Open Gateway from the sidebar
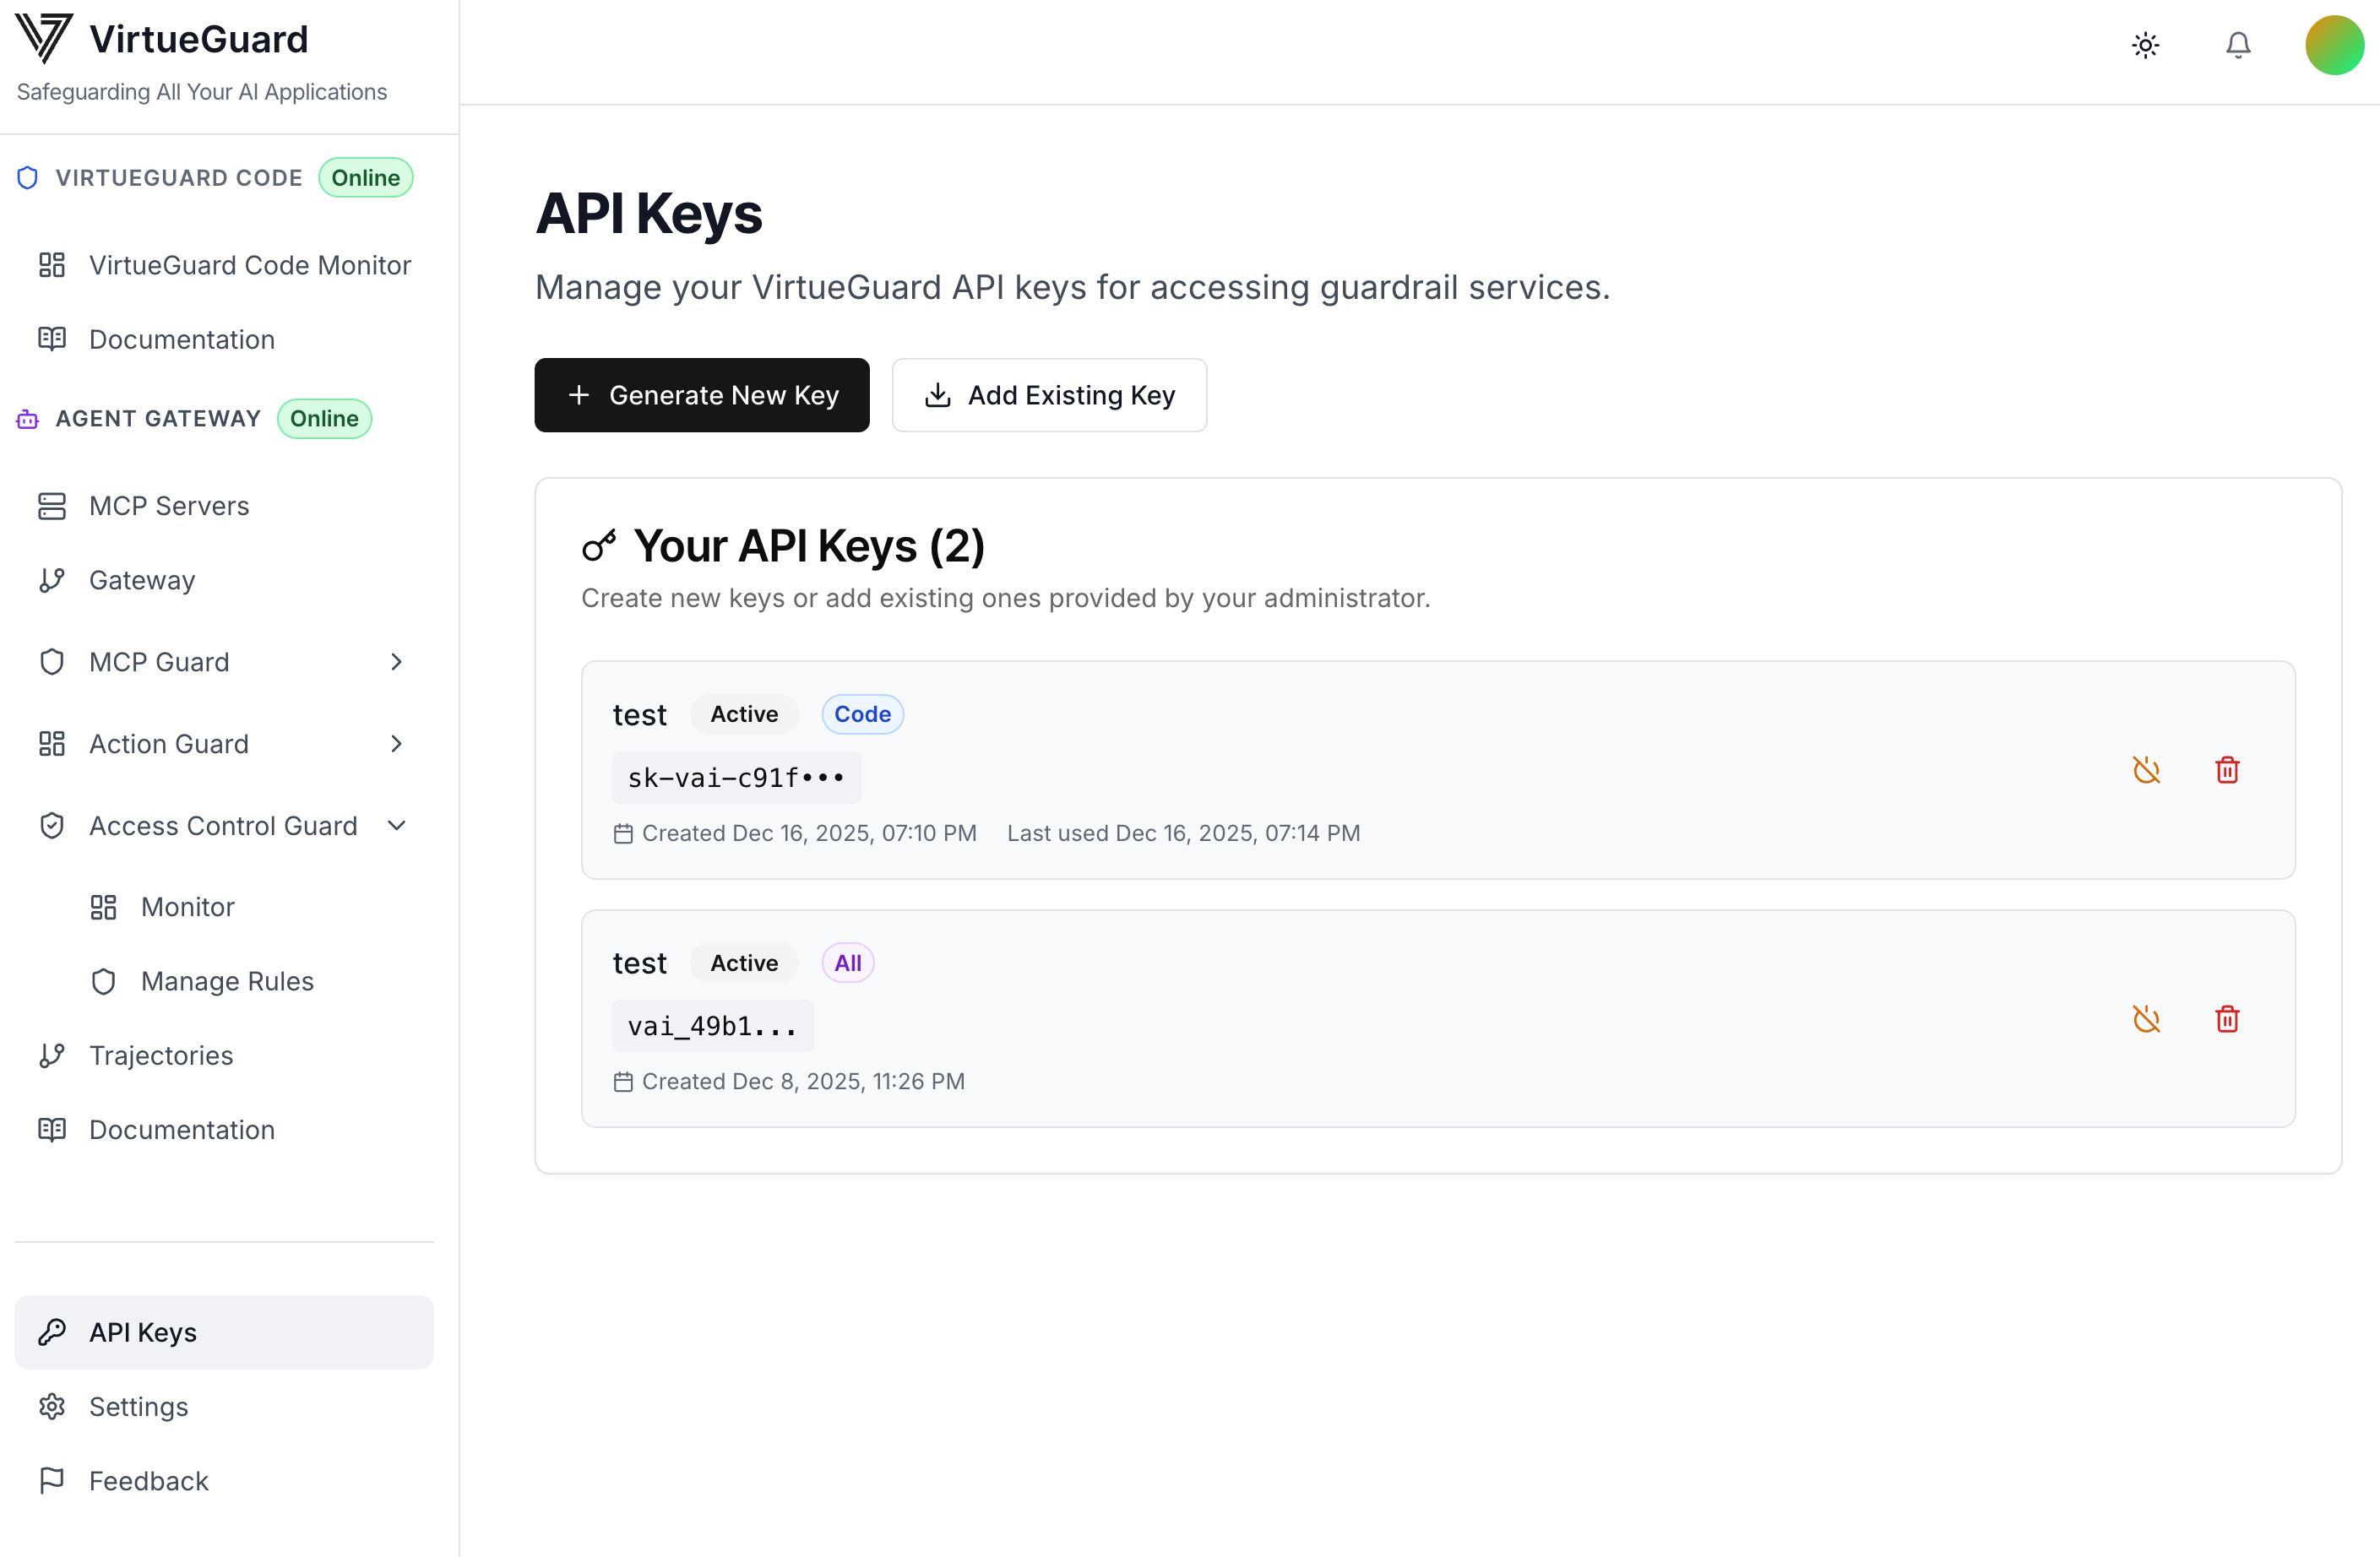The width and height of the screenshot is (2380, 1557). pyautogui.click(x=142, y=580)
